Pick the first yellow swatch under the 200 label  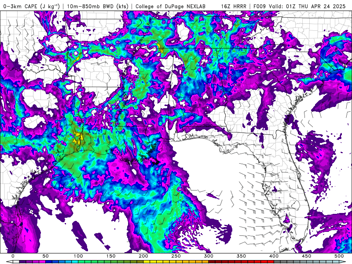(x=147, y=262)
